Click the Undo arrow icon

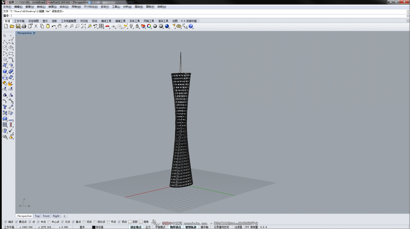[54, 26]
